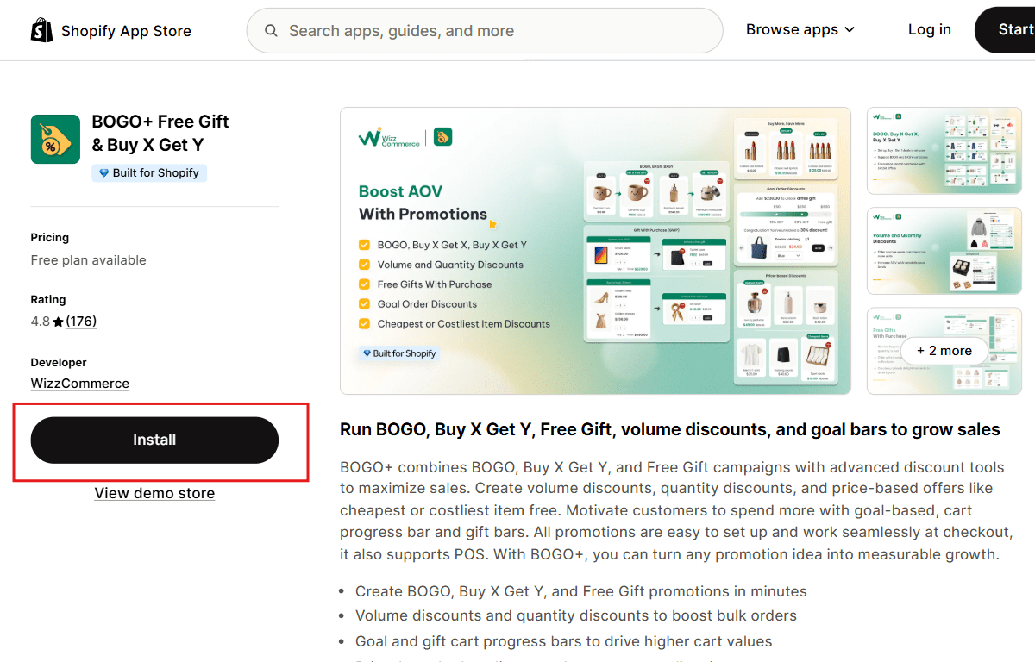Click the rating star icon

click(x=58, y=322)
